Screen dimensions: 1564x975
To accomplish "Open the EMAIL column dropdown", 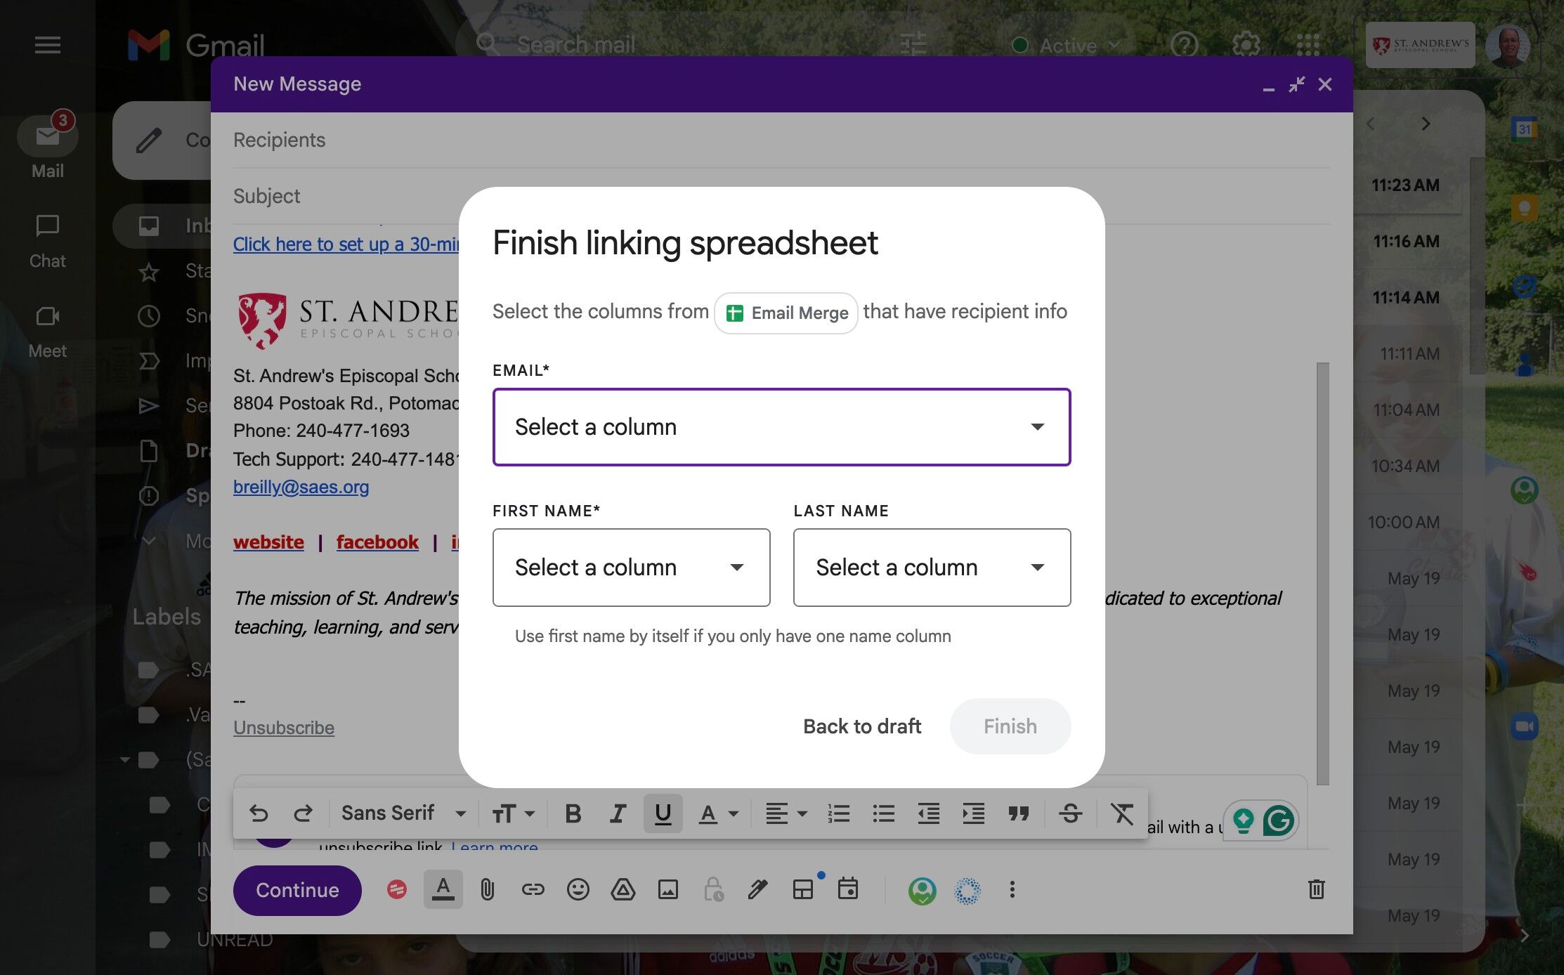I will click(781, 427).
